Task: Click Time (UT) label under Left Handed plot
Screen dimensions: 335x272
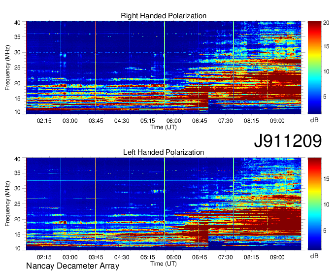Action: (x=164, y=264)
